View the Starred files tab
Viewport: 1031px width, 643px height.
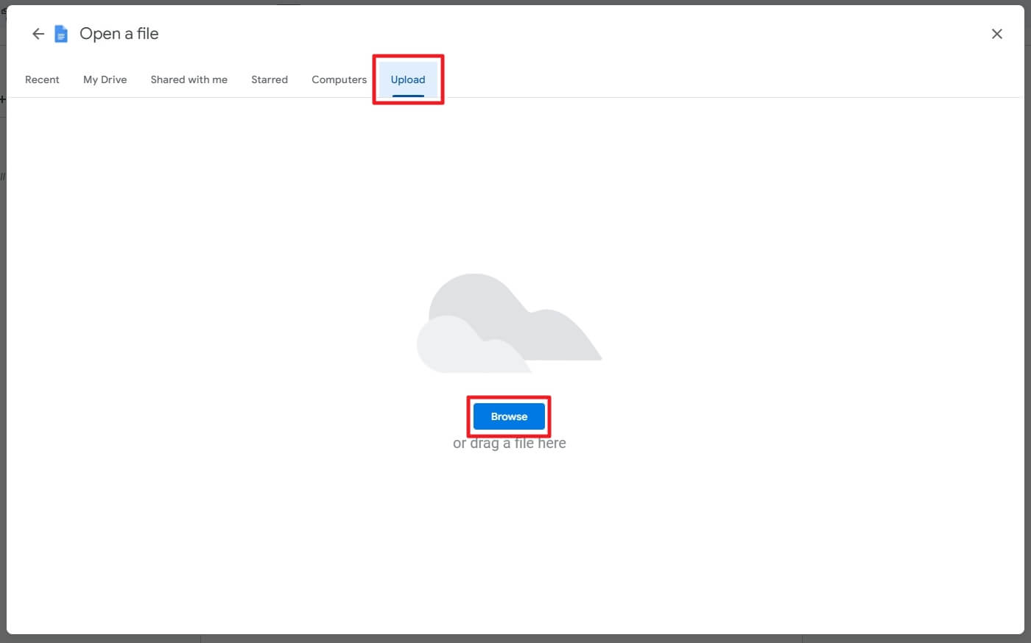[269, 79]
